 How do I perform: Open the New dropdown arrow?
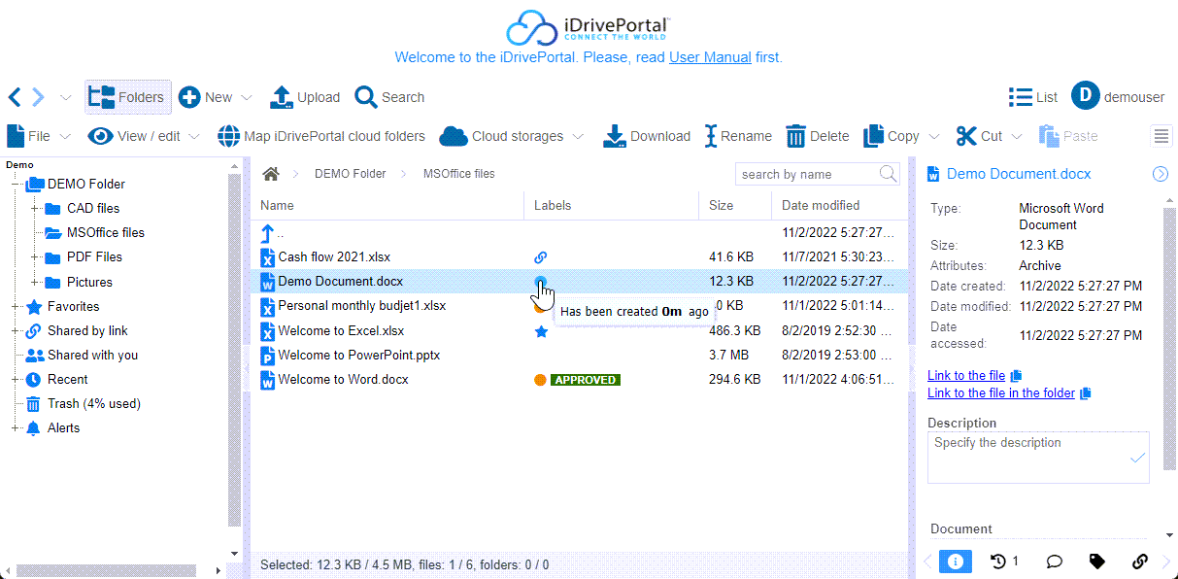[247, 98]
